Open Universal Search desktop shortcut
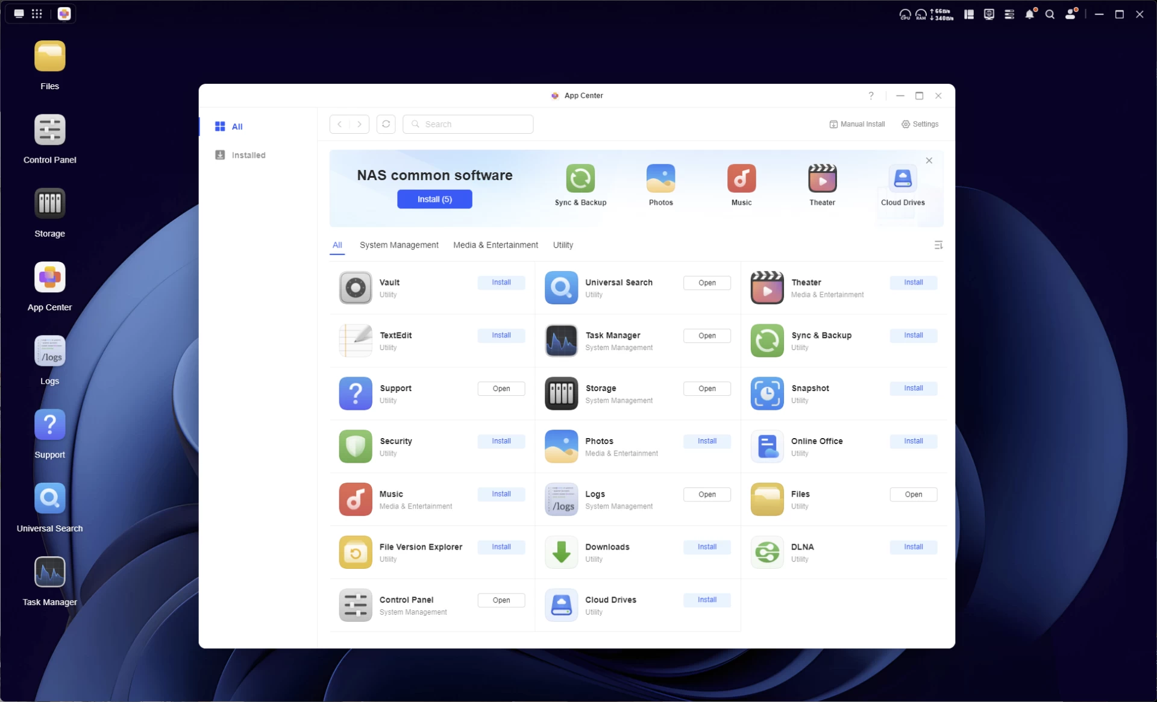Screen dimensions: 1157x702 (49, 498)
